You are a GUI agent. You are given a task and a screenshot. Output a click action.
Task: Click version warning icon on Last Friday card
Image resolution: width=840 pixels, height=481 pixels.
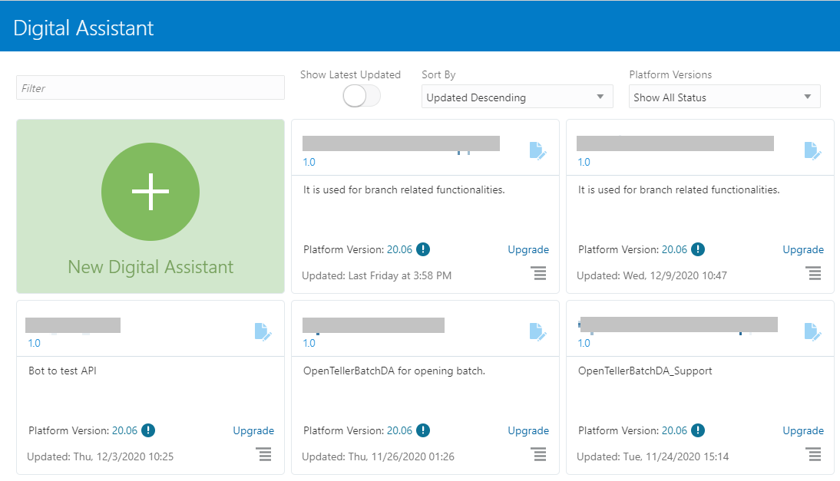422,249
